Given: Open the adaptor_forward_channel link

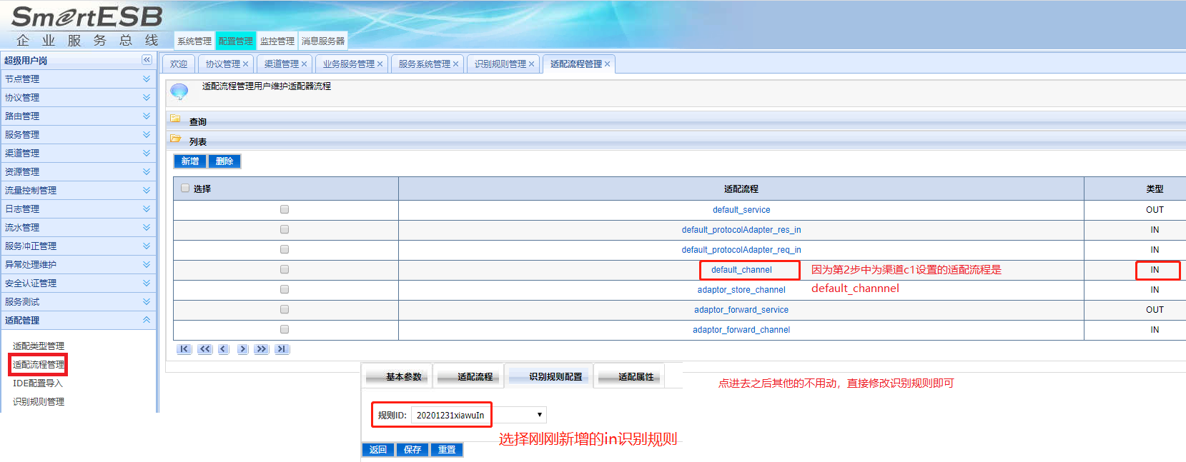Looking at the screenshot, I should tap(741, 330).
